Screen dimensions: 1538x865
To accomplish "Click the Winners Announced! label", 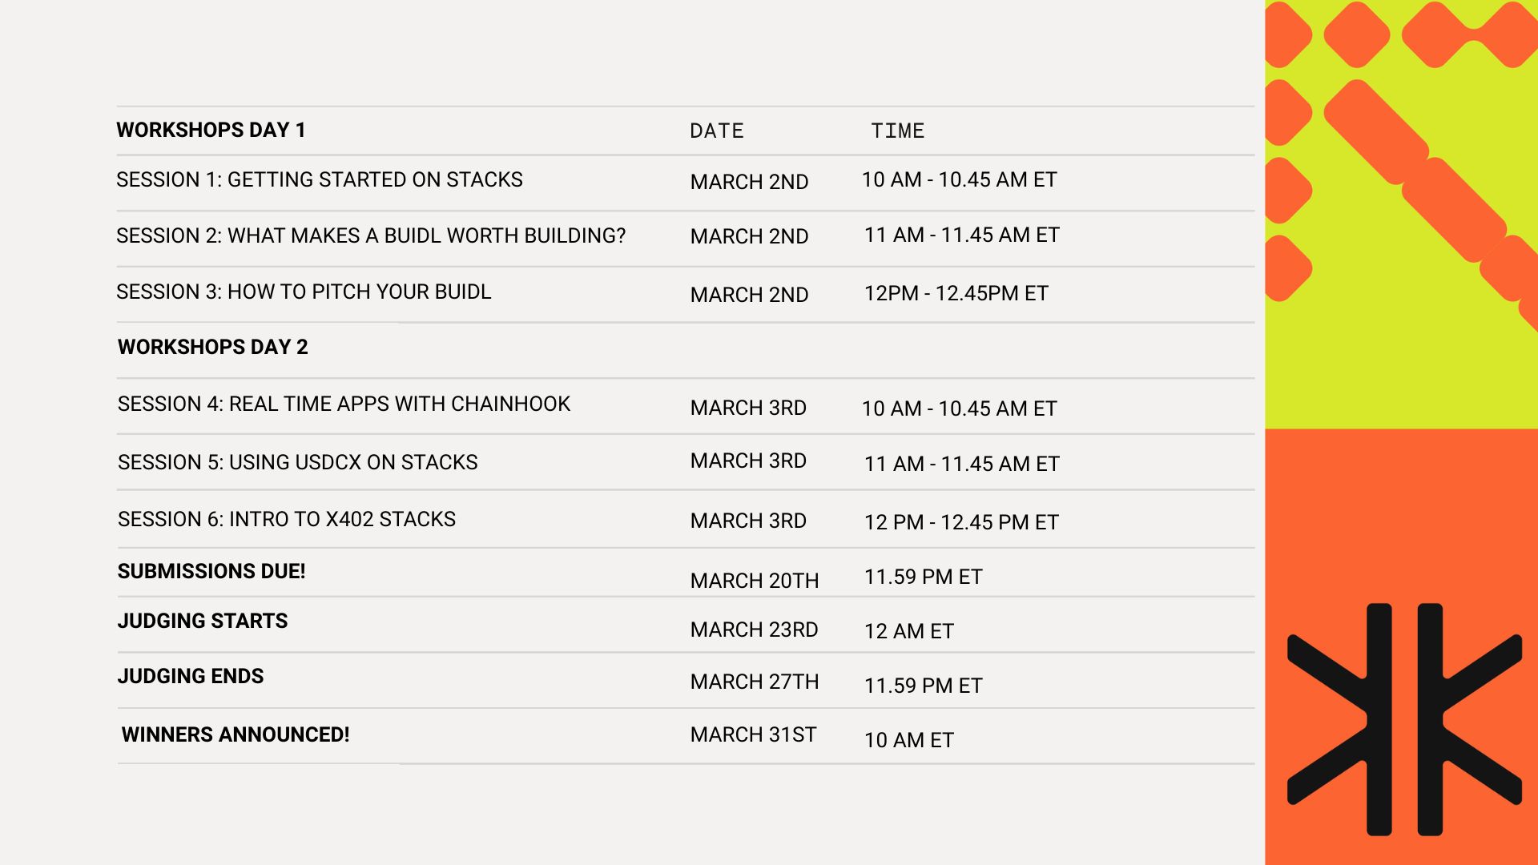I will (236, 734).
